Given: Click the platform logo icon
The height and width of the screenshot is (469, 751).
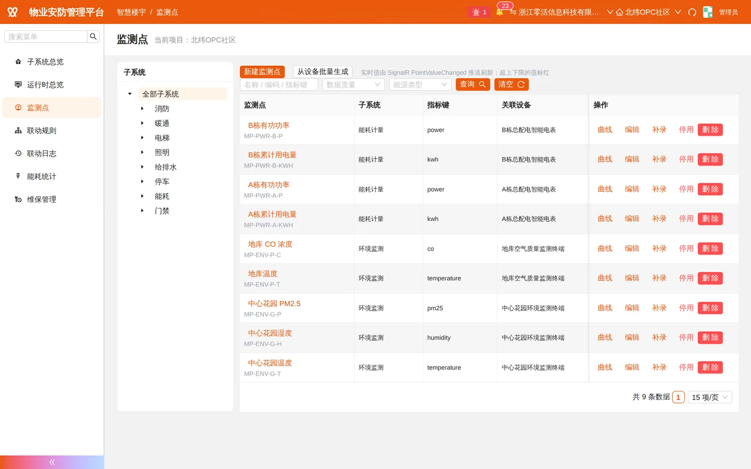Looking at the screenshot, I should (13, 12).
